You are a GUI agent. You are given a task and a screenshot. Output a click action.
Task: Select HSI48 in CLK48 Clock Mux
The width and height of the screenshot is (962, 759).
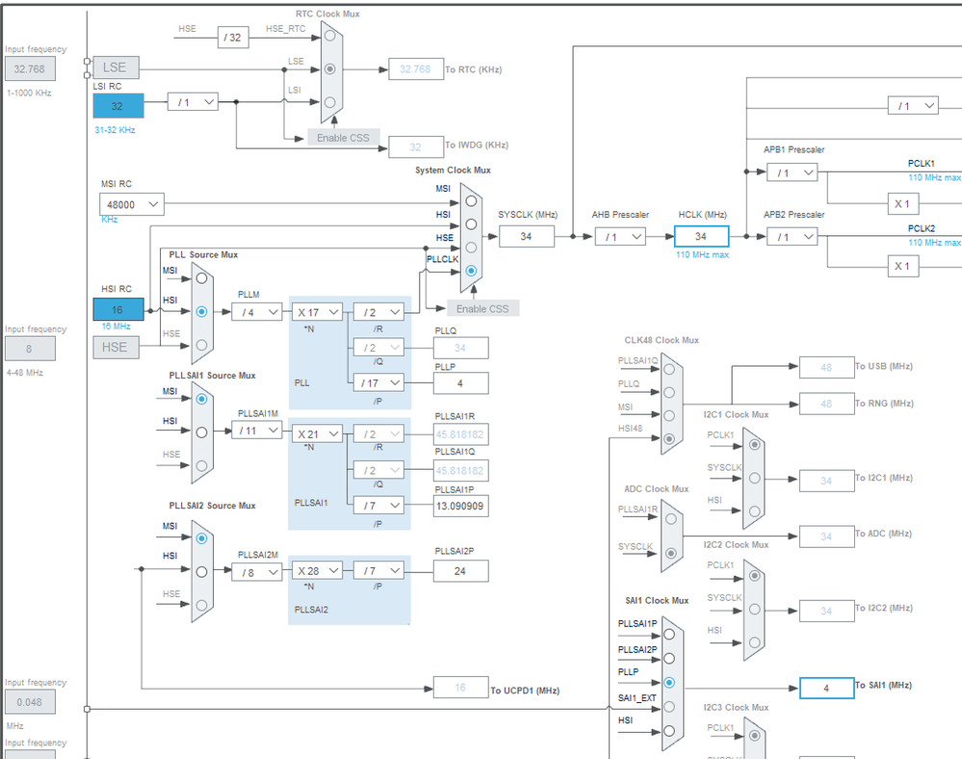pos(669,438)
